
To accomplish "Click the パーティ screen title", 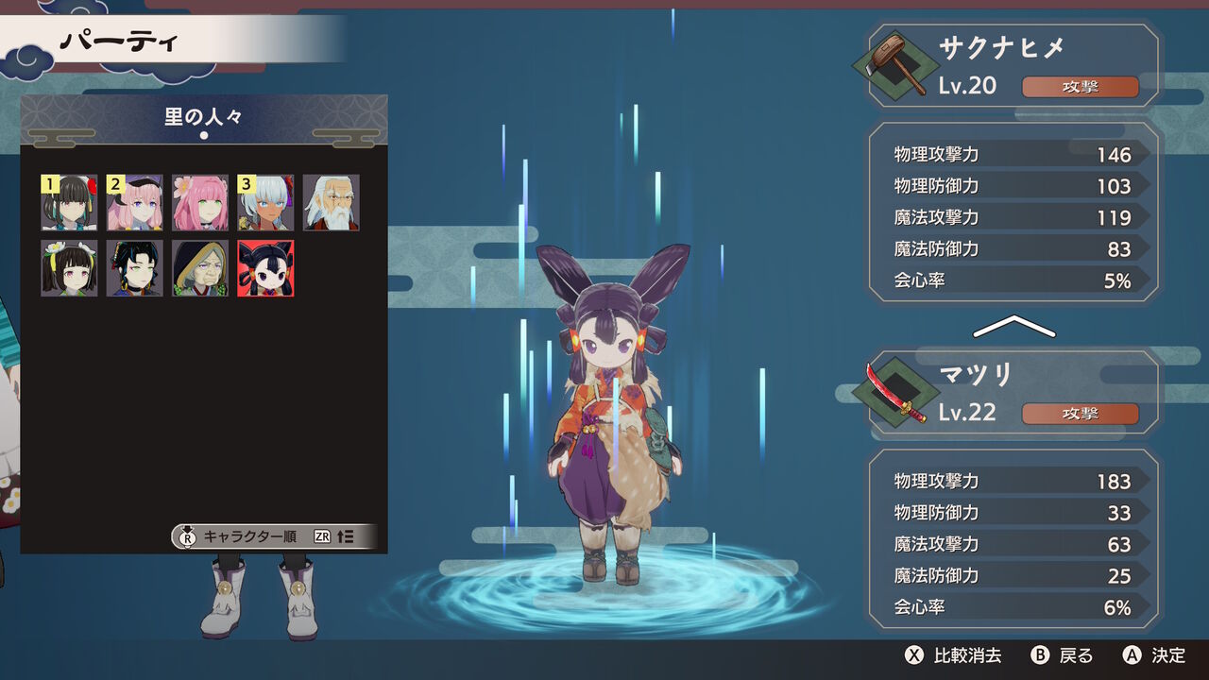I will pos(121,42).
